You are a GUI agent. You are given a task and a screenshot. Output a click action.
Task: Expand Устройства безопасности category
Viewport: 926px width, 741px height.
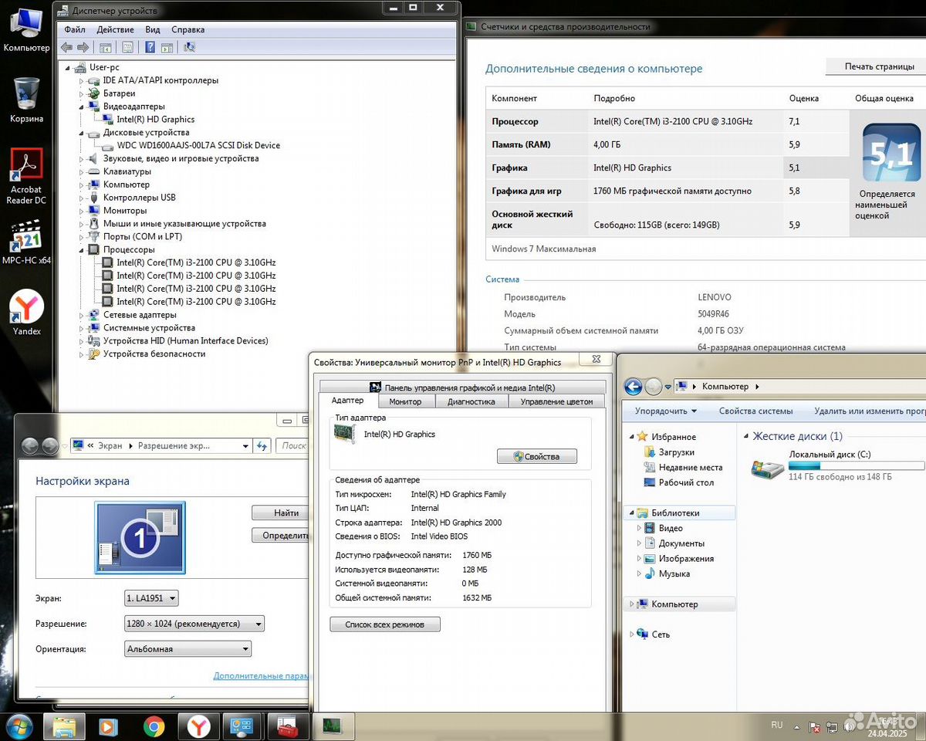point(82,354)
